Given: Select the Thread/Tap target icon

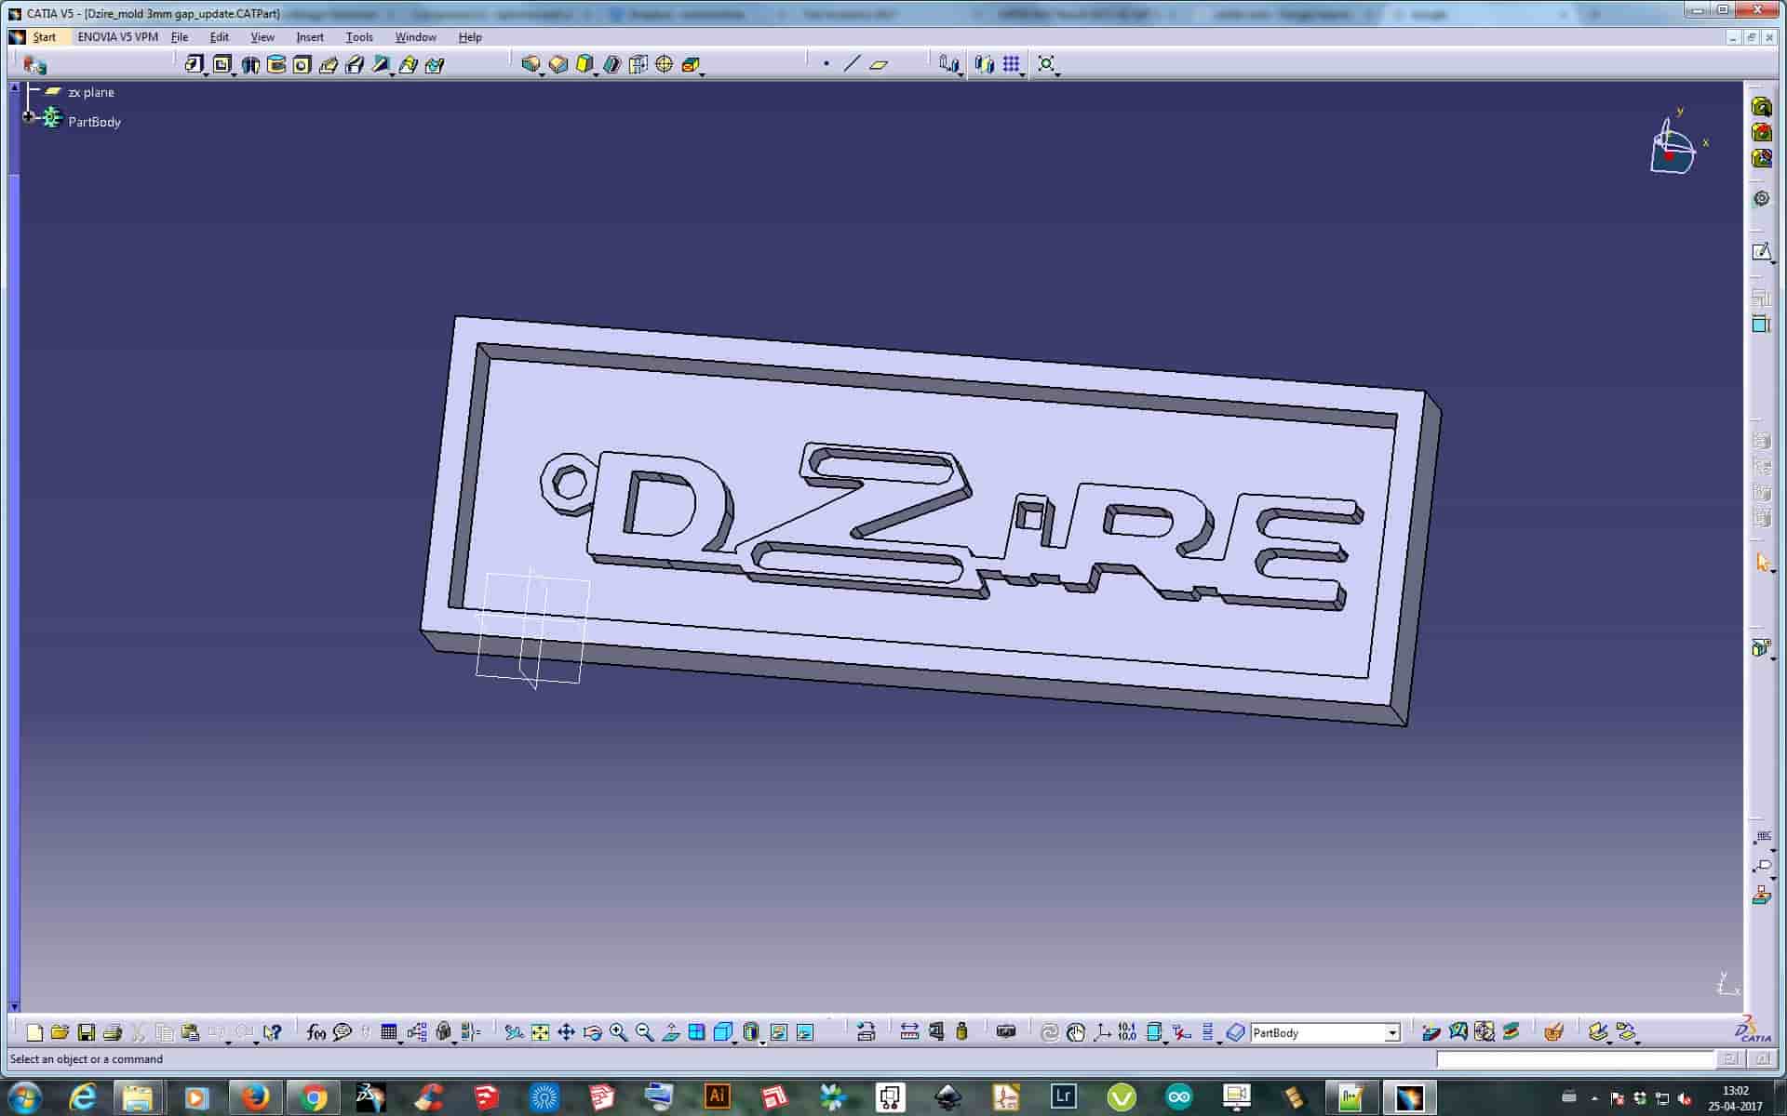Looking at the screenshot, I should coord(665,64).
